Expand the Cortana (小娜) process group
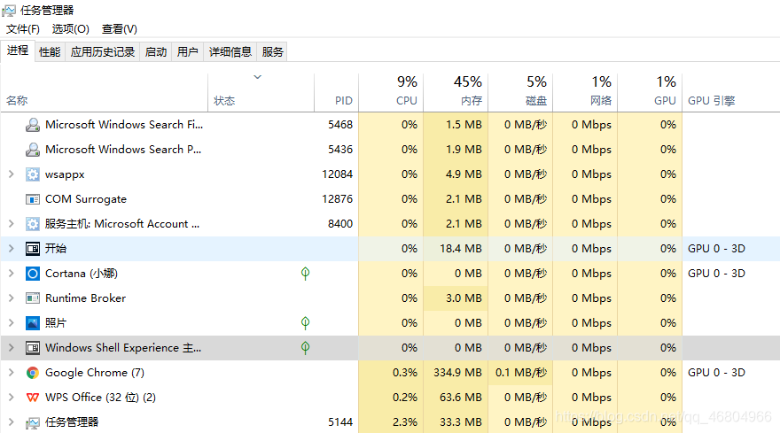Viewport: 780px width, 433px height. (11, 274)
